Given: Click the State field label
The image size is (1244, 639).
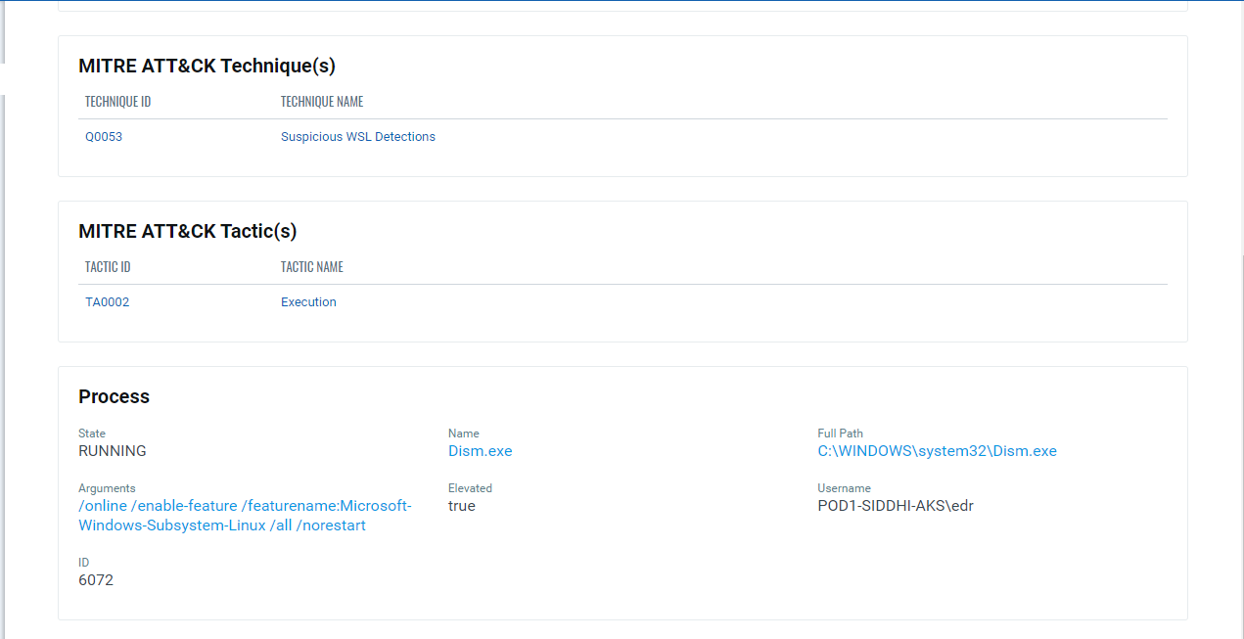Looking at the screenshot, I should (92, 434).
